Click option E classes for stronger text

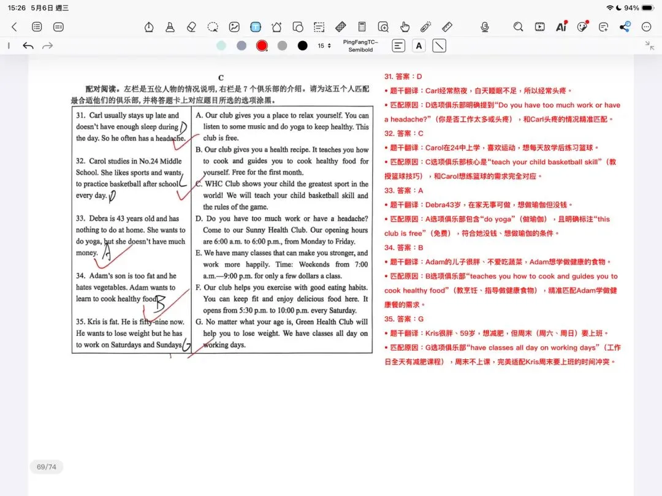(x=281, y=264)
